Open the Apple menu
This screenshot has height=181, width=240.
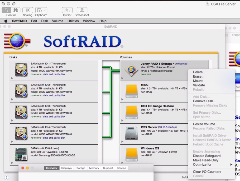point(6,21)
